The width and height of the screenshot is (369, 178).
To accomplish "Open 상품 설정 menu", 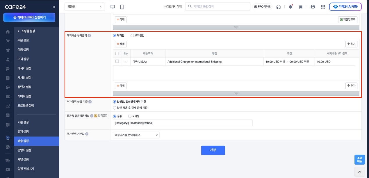I will (x=23, y=50).
